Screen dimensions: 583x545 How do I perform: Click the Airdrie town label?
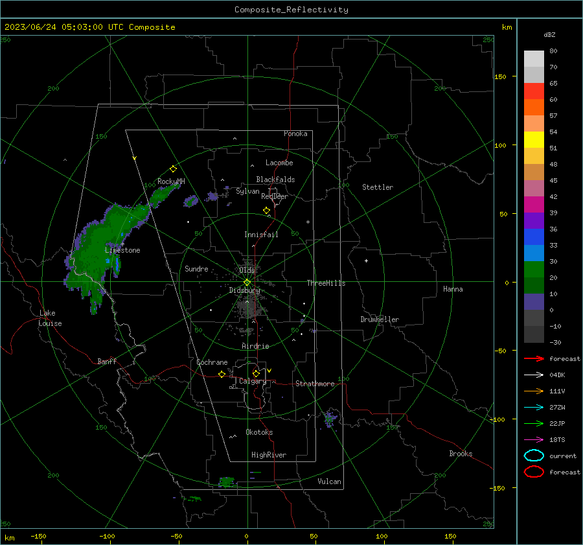[x=255, y=346]
